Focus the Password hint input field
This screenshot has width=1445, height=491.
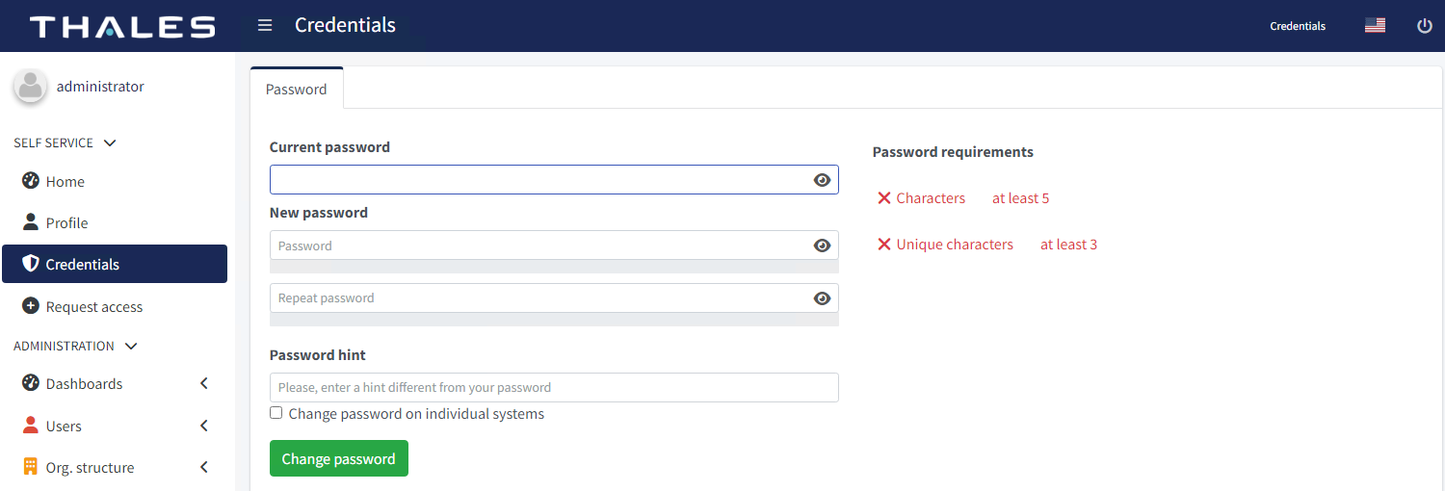tap(554, 387)
